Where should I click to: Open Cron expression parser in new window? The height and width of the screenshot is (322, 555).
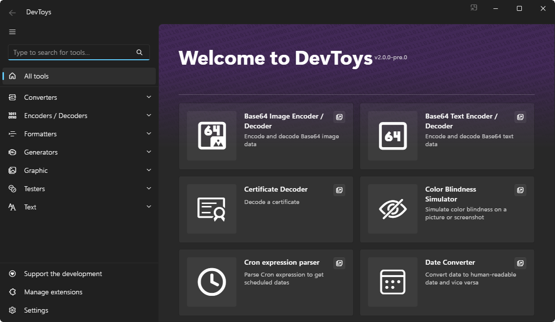(339, 263)
